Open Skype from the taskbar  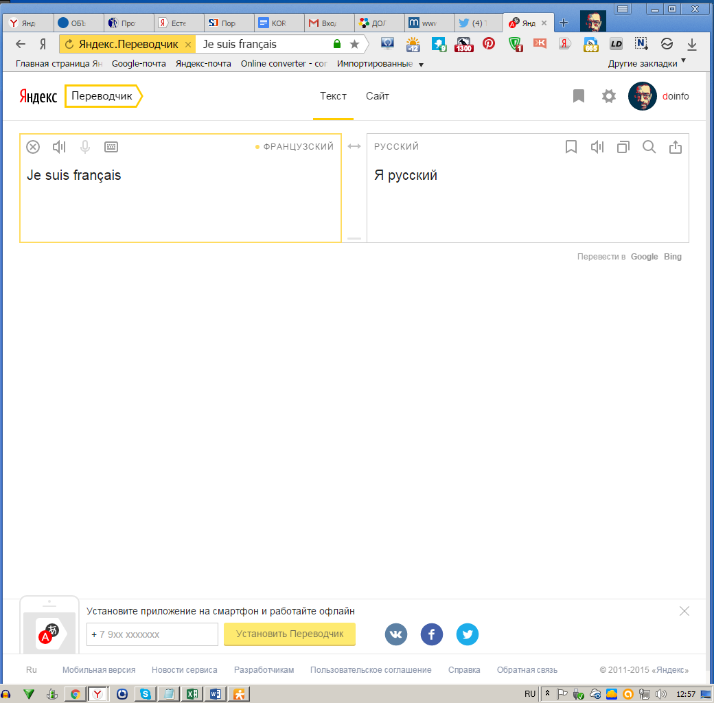tap(146, 694)
